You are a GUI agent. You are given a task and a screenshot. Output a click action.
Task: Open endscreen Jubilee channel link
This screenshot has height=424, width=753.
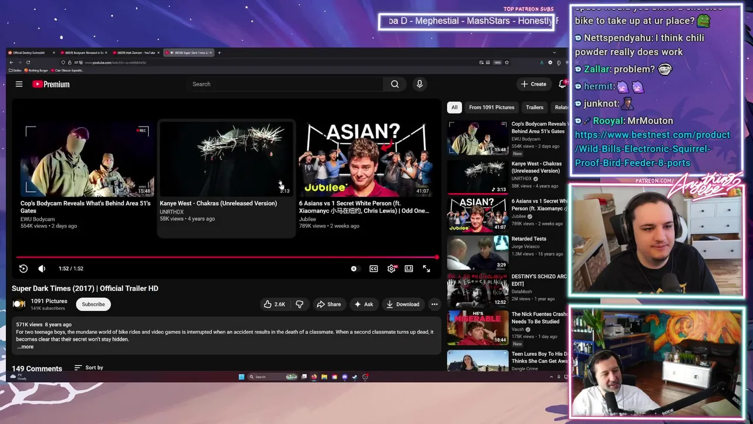pos(307,219)
